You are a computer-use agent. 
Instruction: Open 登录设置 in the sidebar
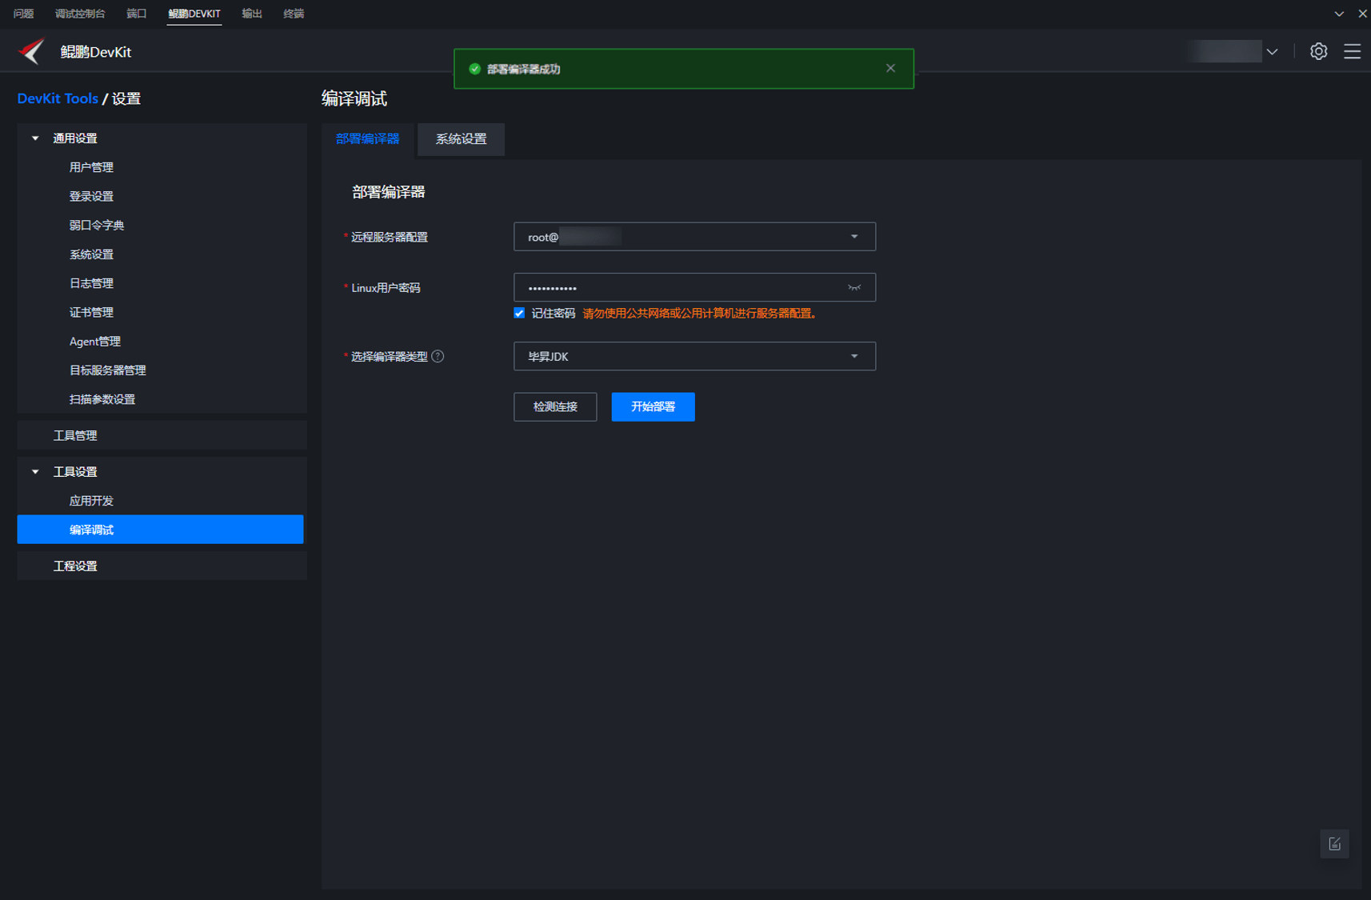[x=91, y=196]
